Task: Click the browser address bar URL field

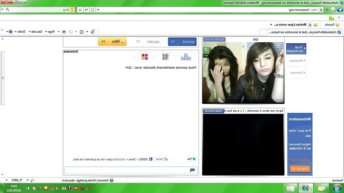Action: [x=212, y=10]
